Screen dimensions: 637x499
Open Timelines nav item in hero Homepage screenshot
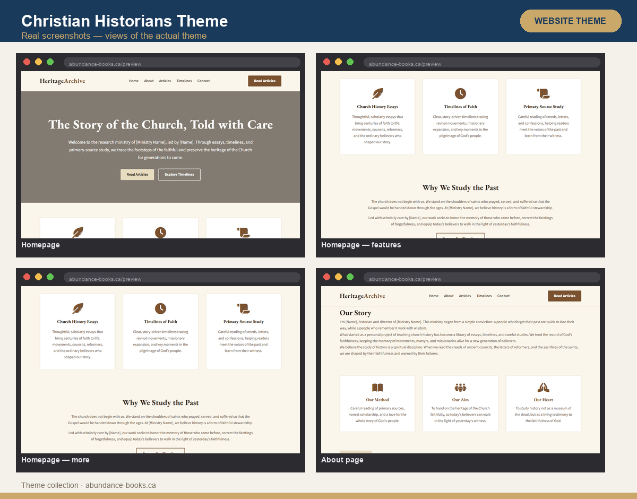coord(184,81)
